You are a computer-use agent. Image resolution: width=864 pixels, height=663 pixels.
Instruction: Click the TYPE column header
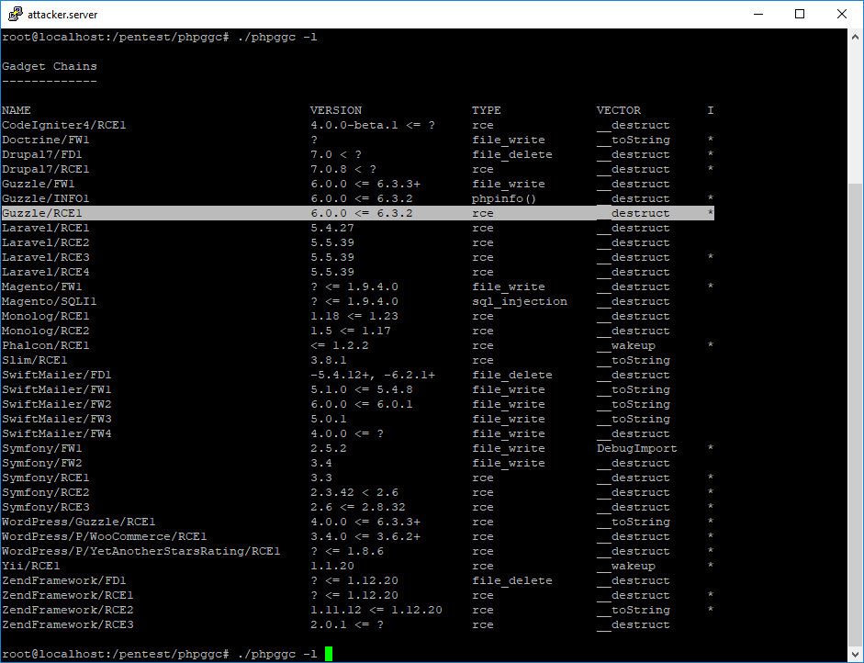click(x=487, y=110)
